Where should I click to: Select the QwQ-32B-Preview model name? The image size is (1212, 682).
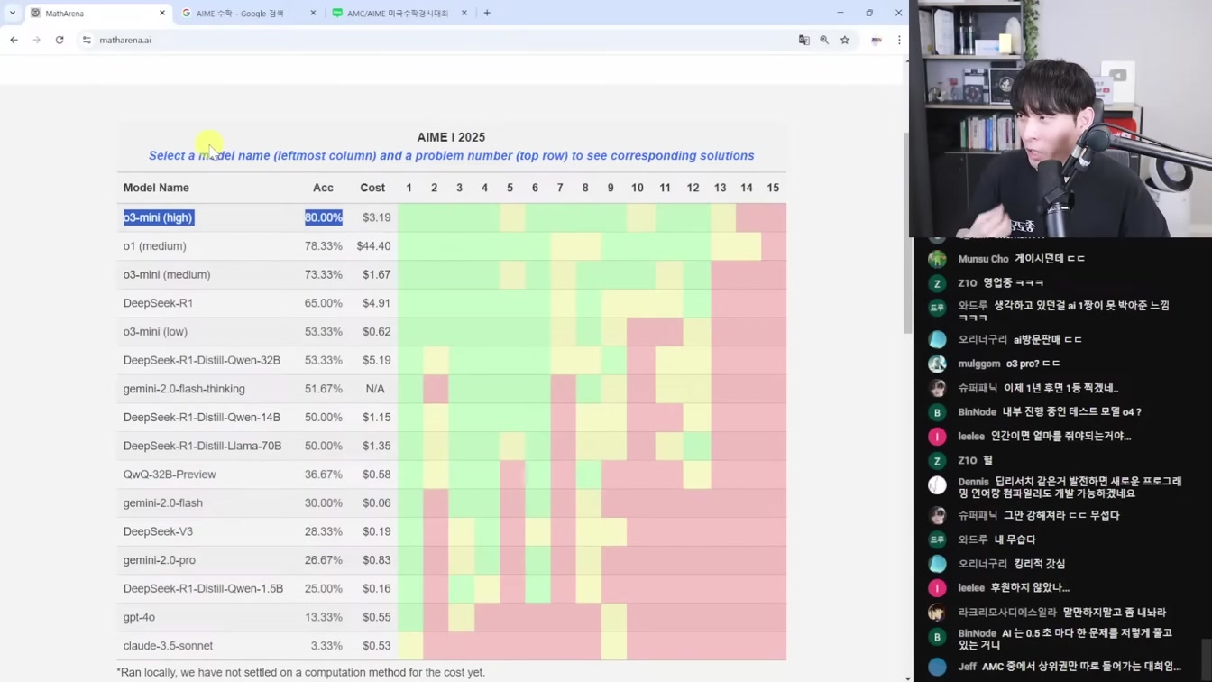coord(170,475)
